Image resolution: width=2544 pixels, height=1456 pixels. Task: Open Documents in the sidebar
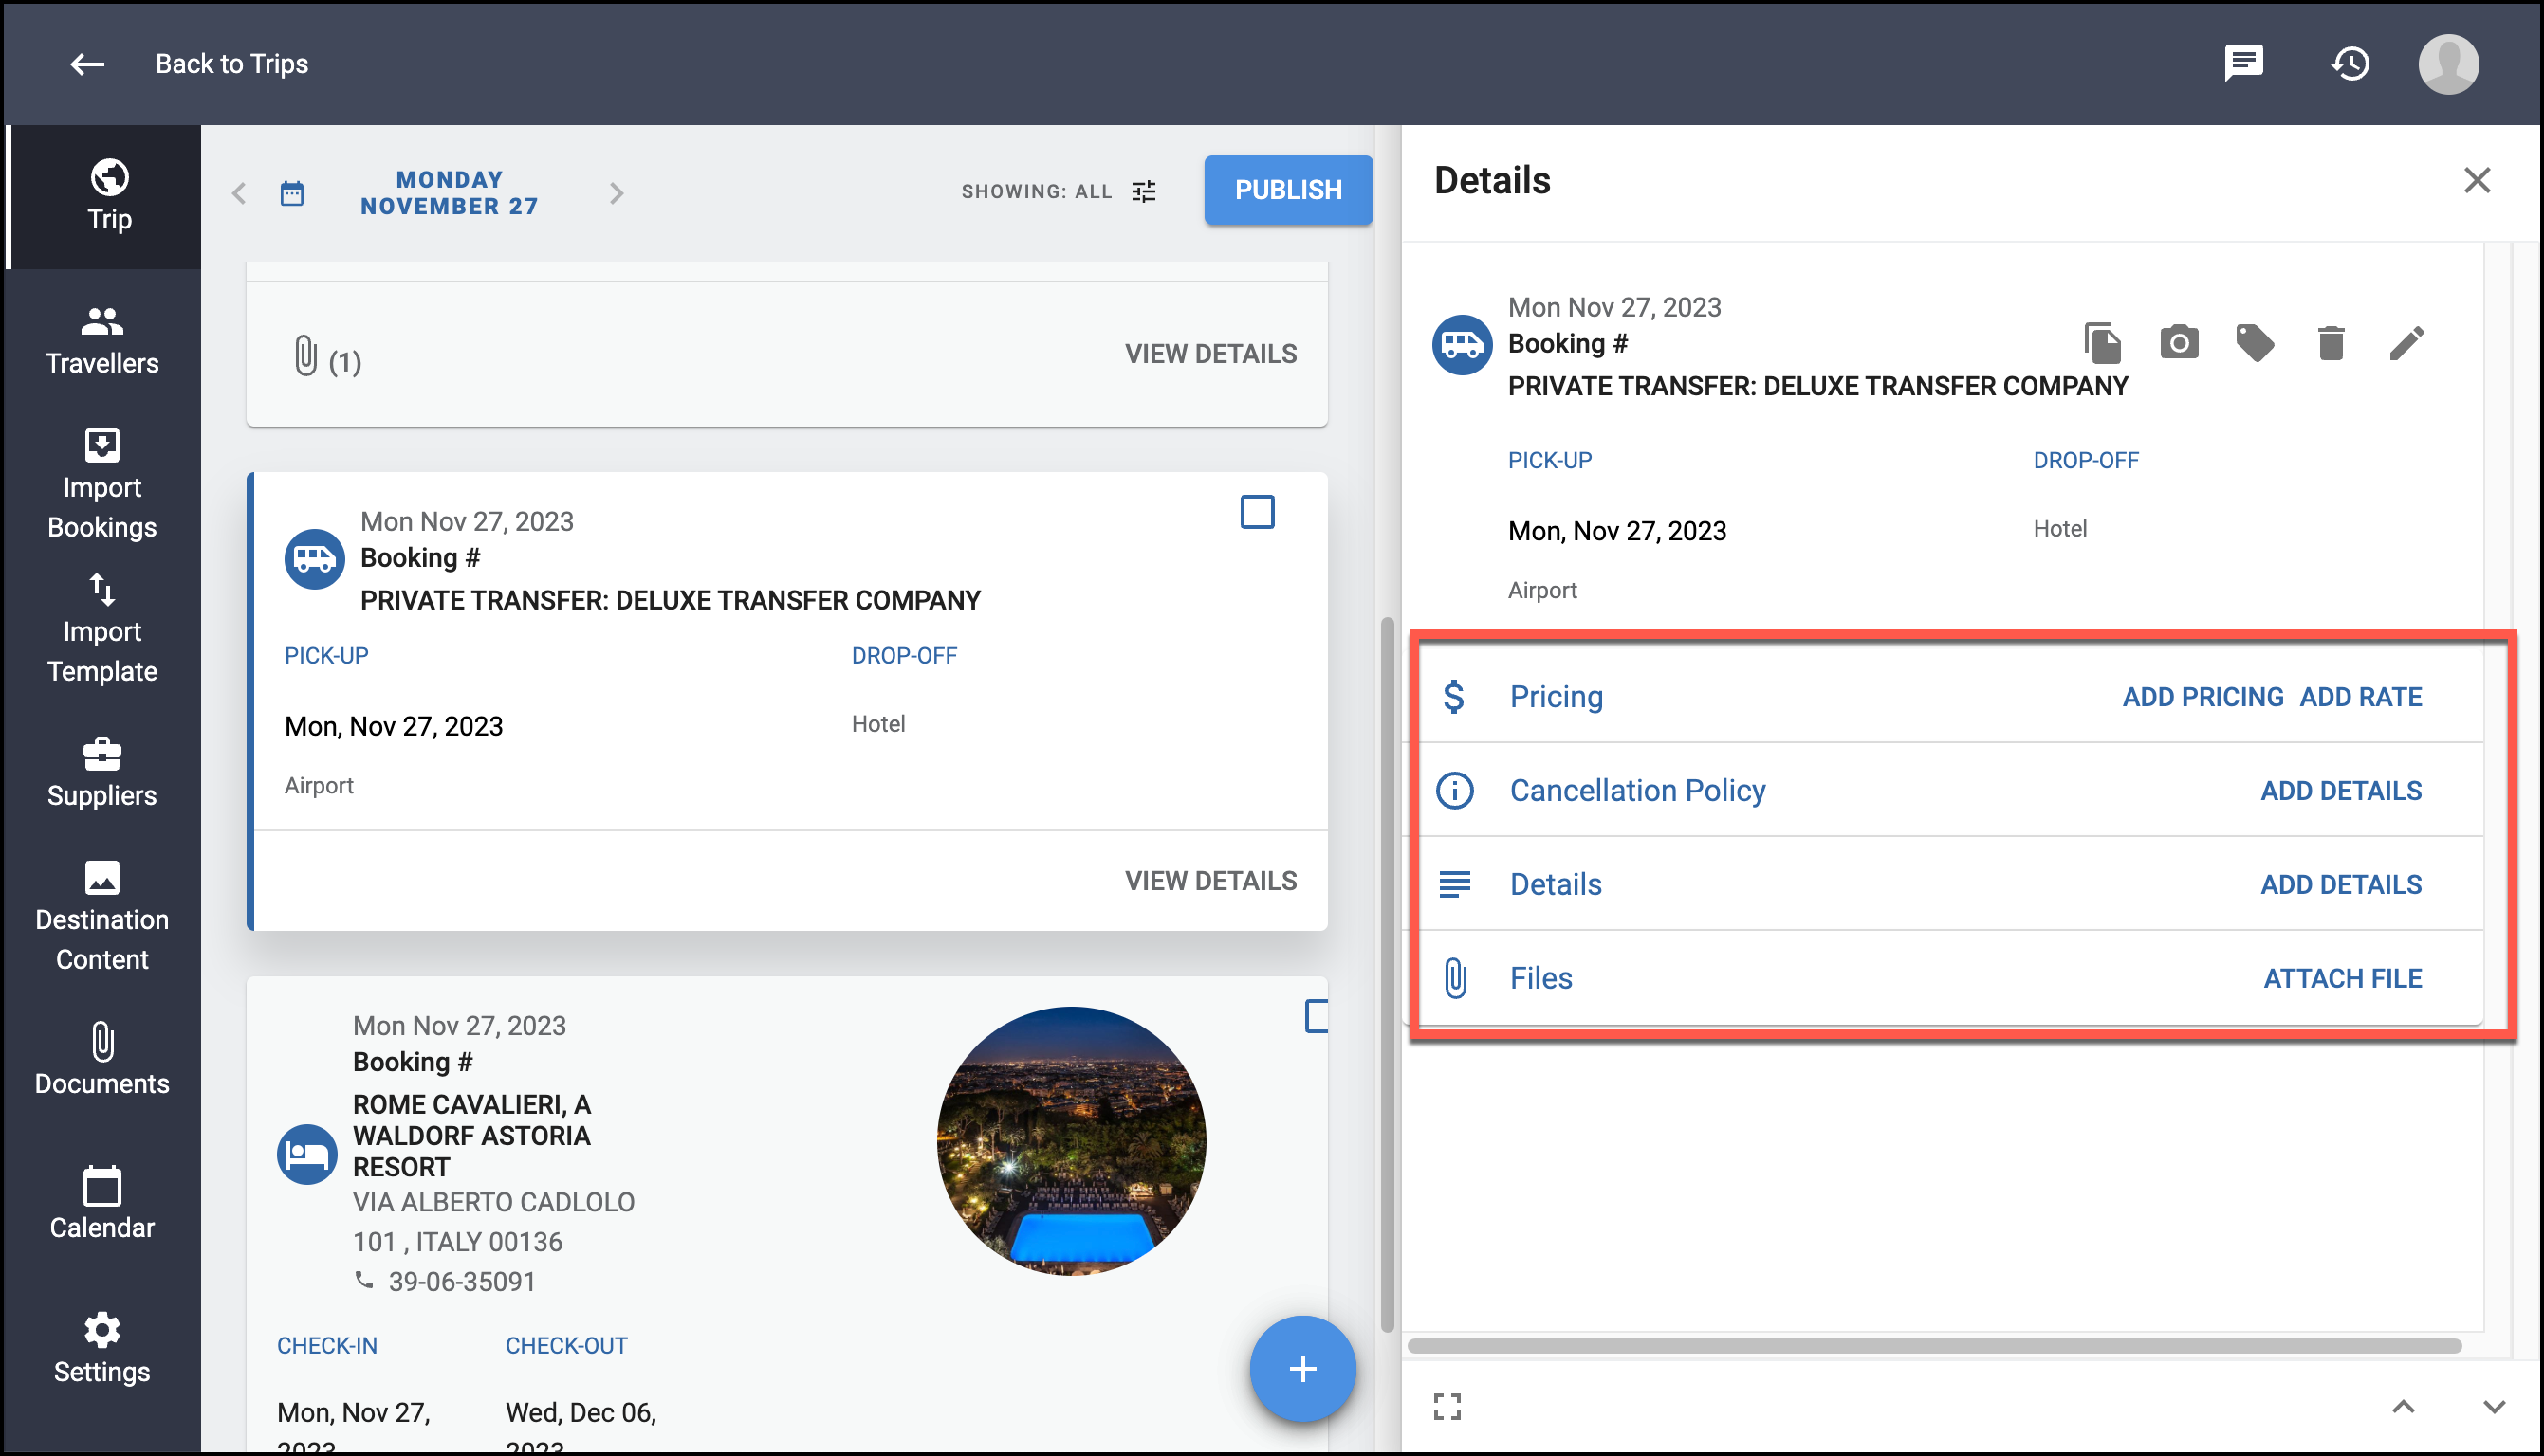tap(102, 1060)
